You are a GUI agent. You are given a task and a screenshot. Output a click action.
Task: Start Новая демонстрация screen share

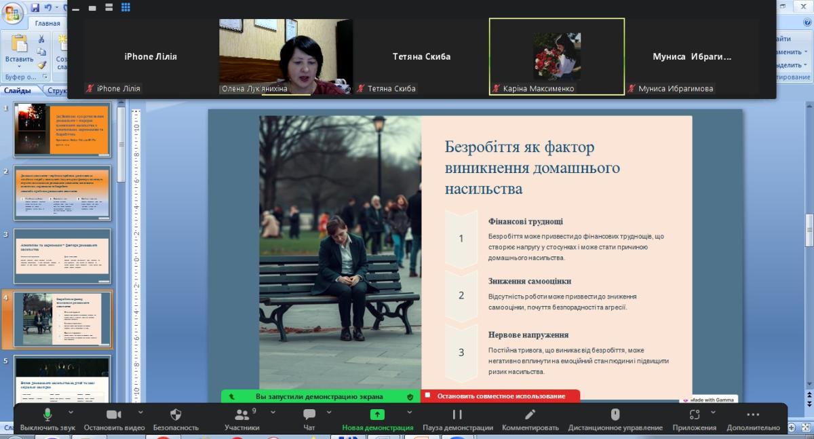pyautogui.click(x=377, y=418)
